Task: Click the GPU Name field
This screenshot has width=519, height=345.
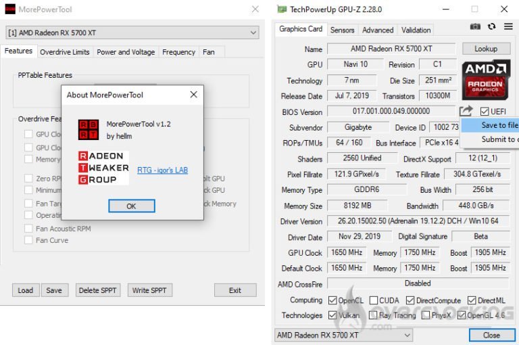Action: (x=391, y=49)
